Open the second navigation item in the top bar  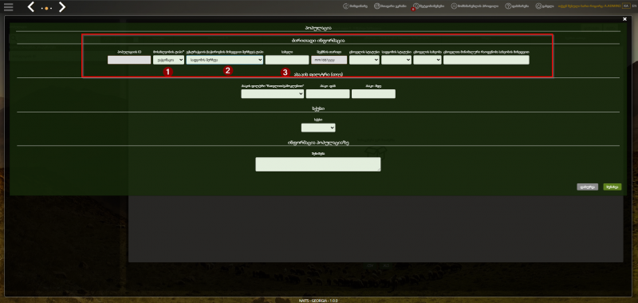(390, 6)
